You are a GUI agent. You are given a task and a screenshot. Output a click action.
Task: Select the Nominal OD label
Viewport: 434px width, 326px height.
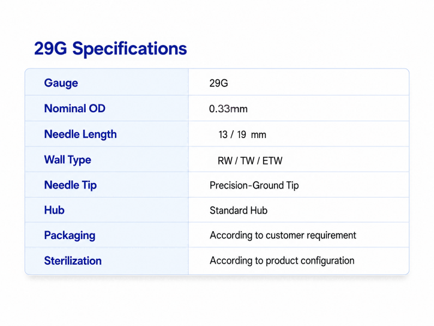75,109
